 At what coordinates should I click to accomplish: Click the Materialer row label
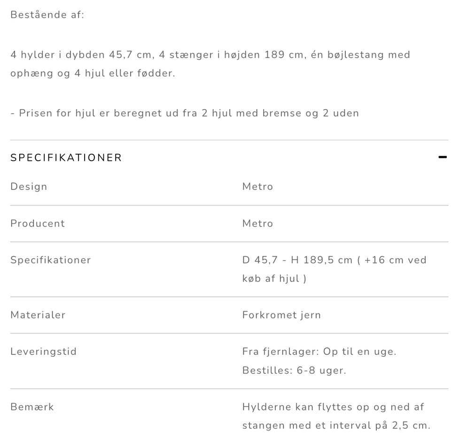[x=38, y=315]
